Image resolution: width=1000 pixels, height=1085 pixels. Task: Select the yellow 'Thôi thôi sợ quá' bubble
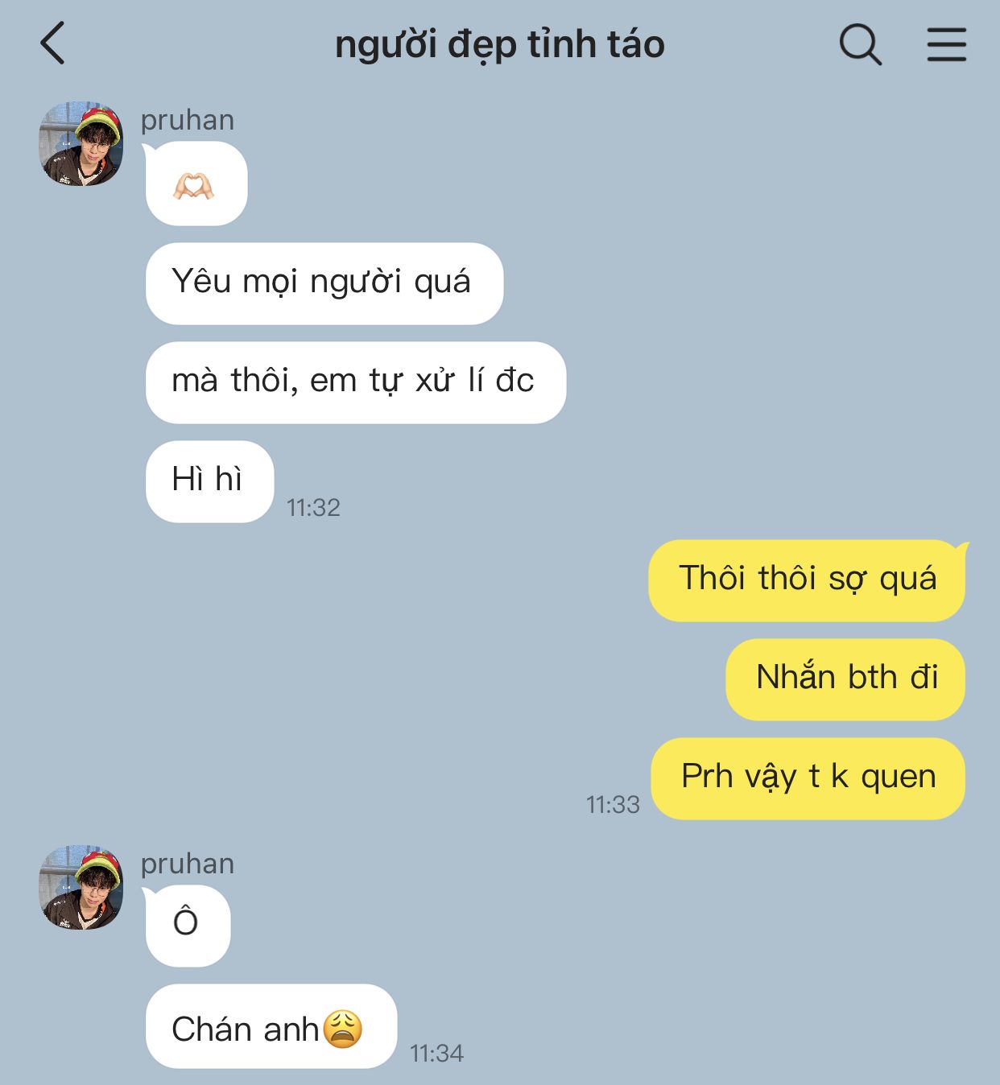(x=807, y=580)
